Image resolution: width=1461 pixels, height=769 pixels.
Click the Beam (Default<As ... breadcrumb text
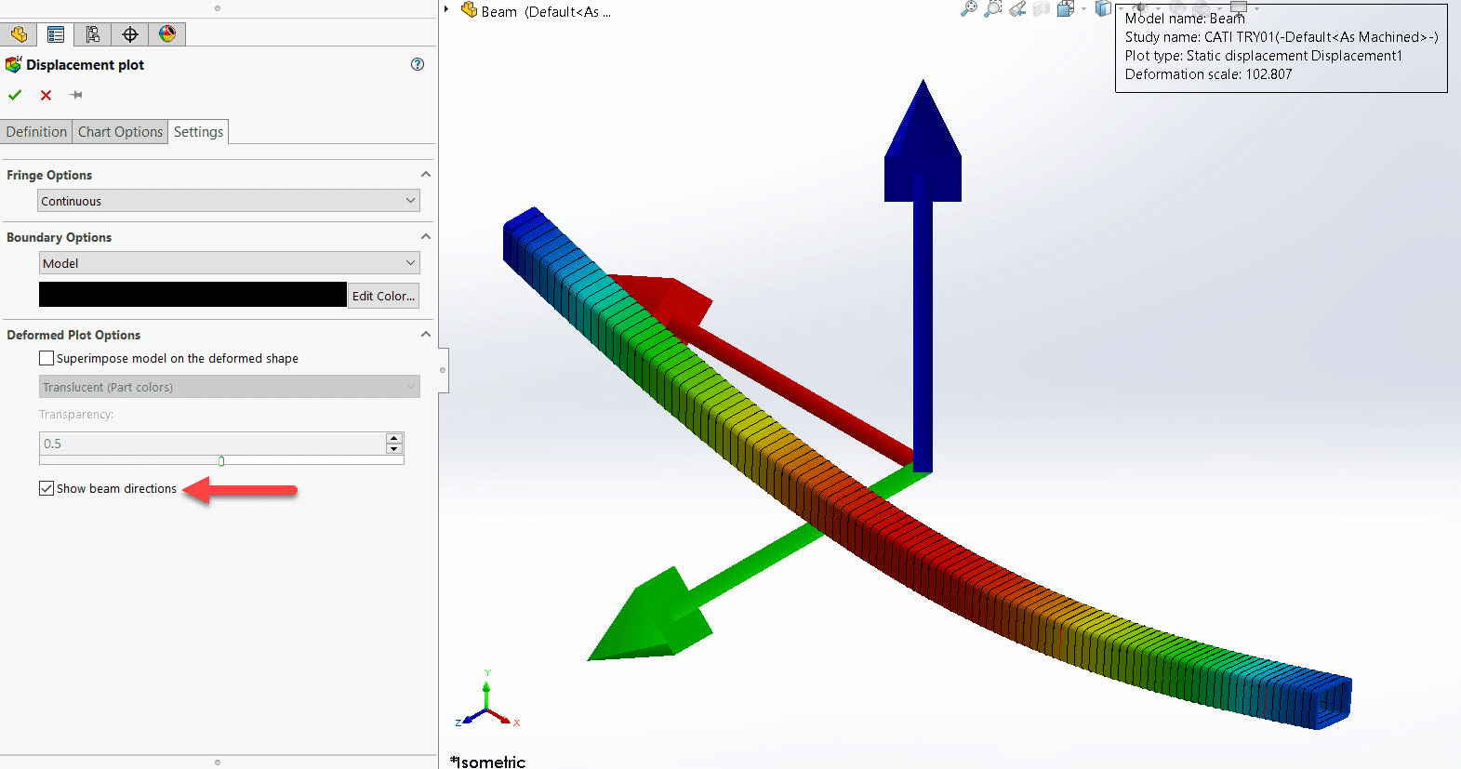point(546,12)
